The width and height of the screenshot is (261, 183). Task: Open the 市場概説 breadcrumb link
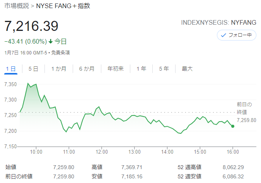(x=17, y=6)
